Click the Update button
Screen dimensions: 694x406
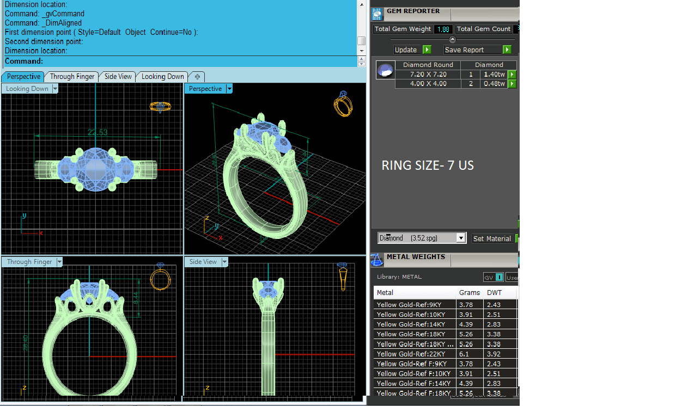(x=406, y=50)
